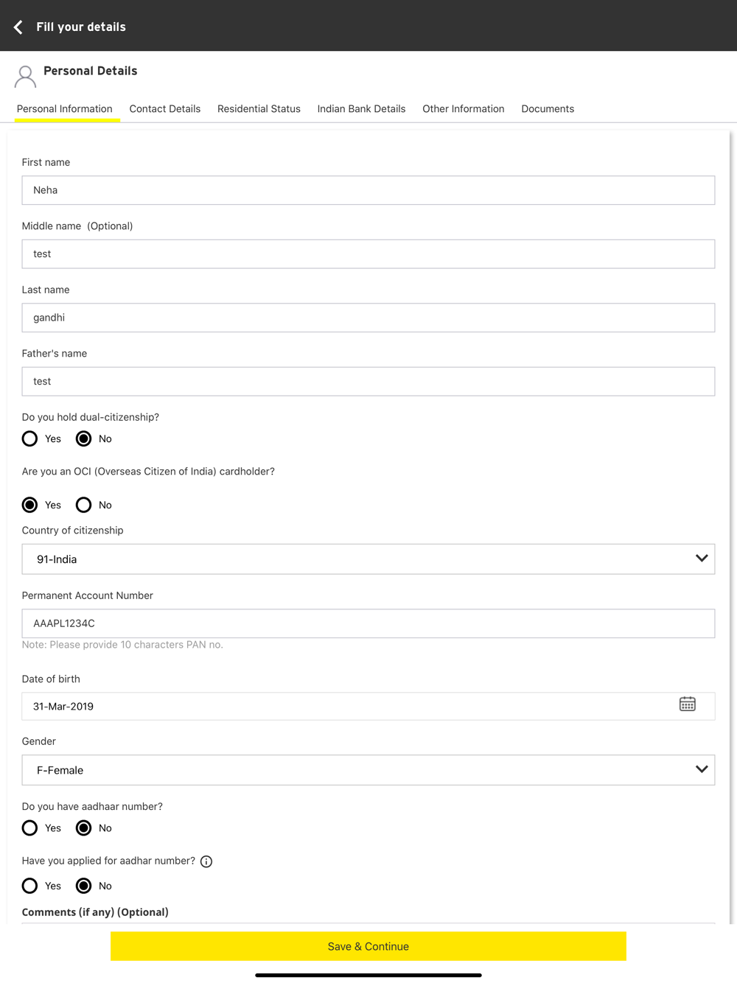Tap the back arrow icon

[18, 27]
